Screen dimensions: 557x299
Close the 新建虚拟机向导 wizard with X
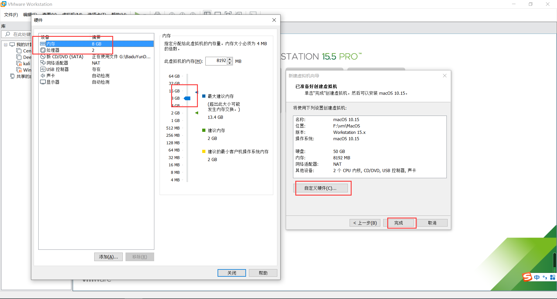445,76
